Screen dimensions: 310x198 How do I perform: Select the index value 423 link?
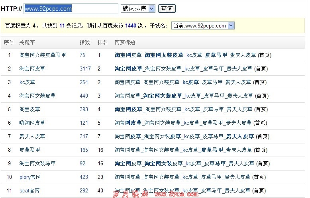click(84, 177)
